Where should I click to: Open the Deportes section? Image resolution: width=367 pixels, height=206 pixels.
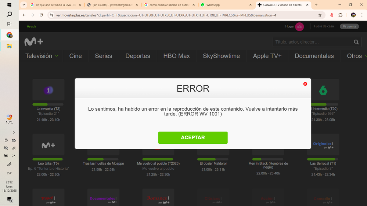pos(138,56)
